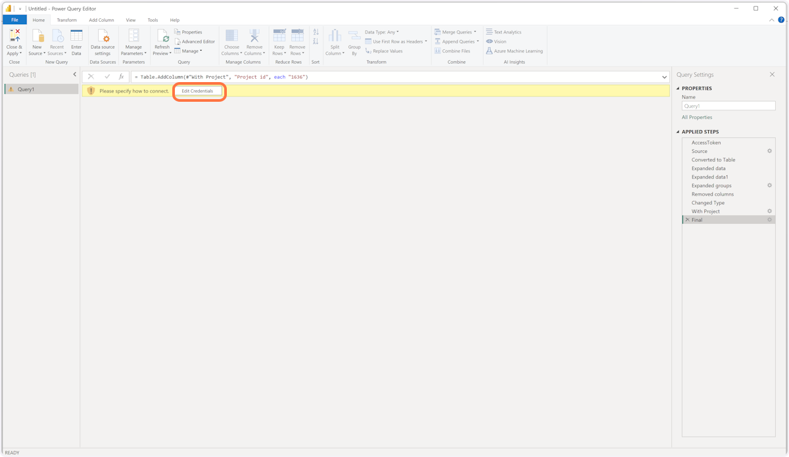The height and width of the screenshot is (457, 789).
Task: Open Text Analytics
Action: click(x=504, y=32)
